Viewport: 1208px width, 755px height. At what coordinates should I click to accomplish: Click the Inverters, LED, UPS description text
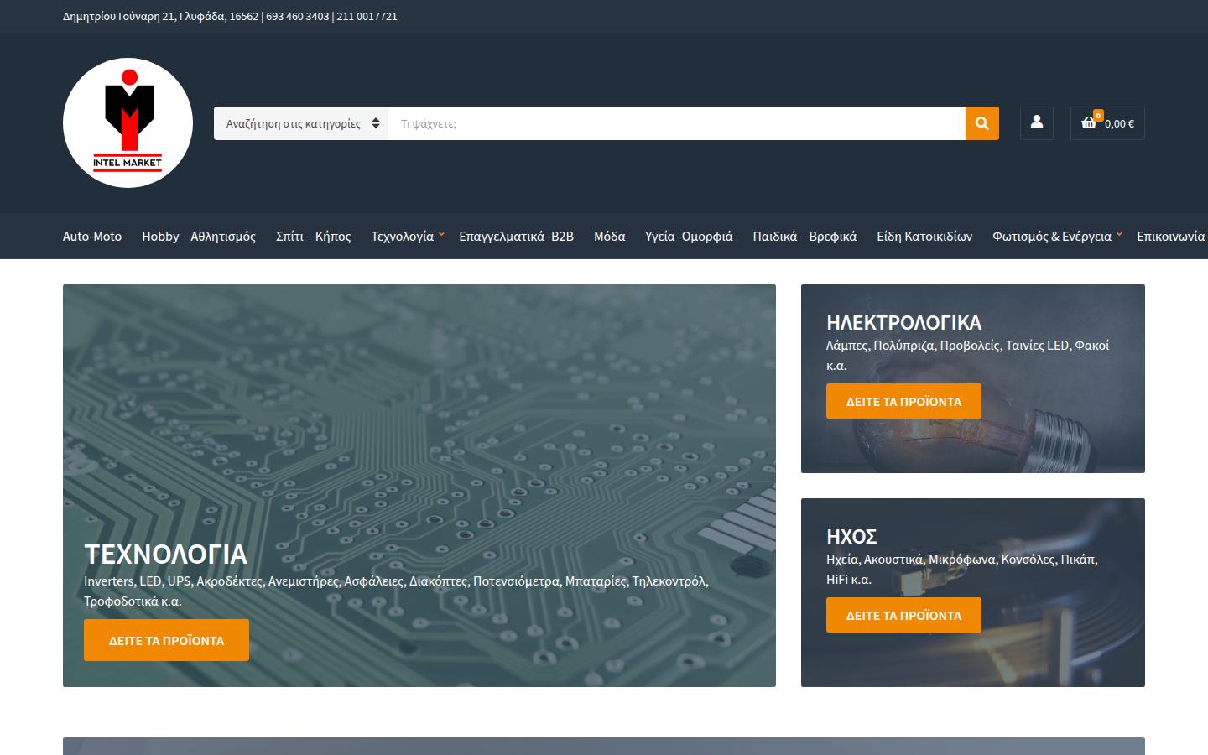396,591
